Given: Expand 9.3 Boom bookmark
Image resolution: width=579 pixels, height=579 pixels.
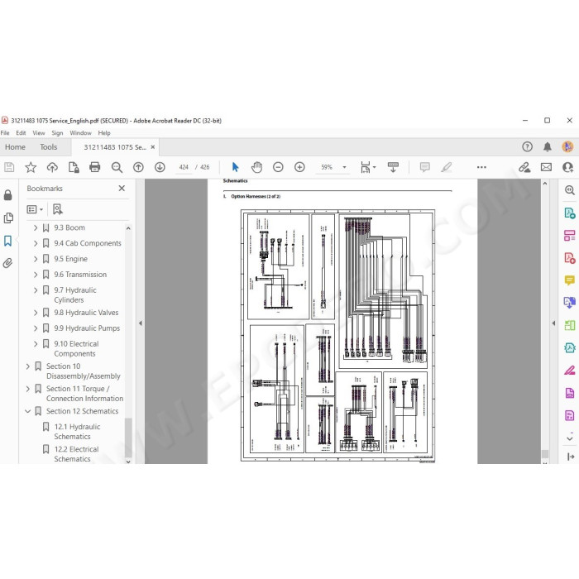Looking at the screenshot, I should pyautogui.click(x=36, y=227).
